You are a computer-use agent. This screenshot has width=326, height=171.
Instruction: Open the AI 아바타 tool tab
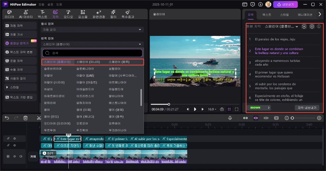(x=25, y=14)
